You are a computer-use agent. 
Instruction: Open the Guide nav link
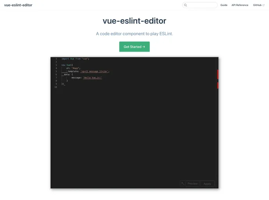click(x=224, y=5)
